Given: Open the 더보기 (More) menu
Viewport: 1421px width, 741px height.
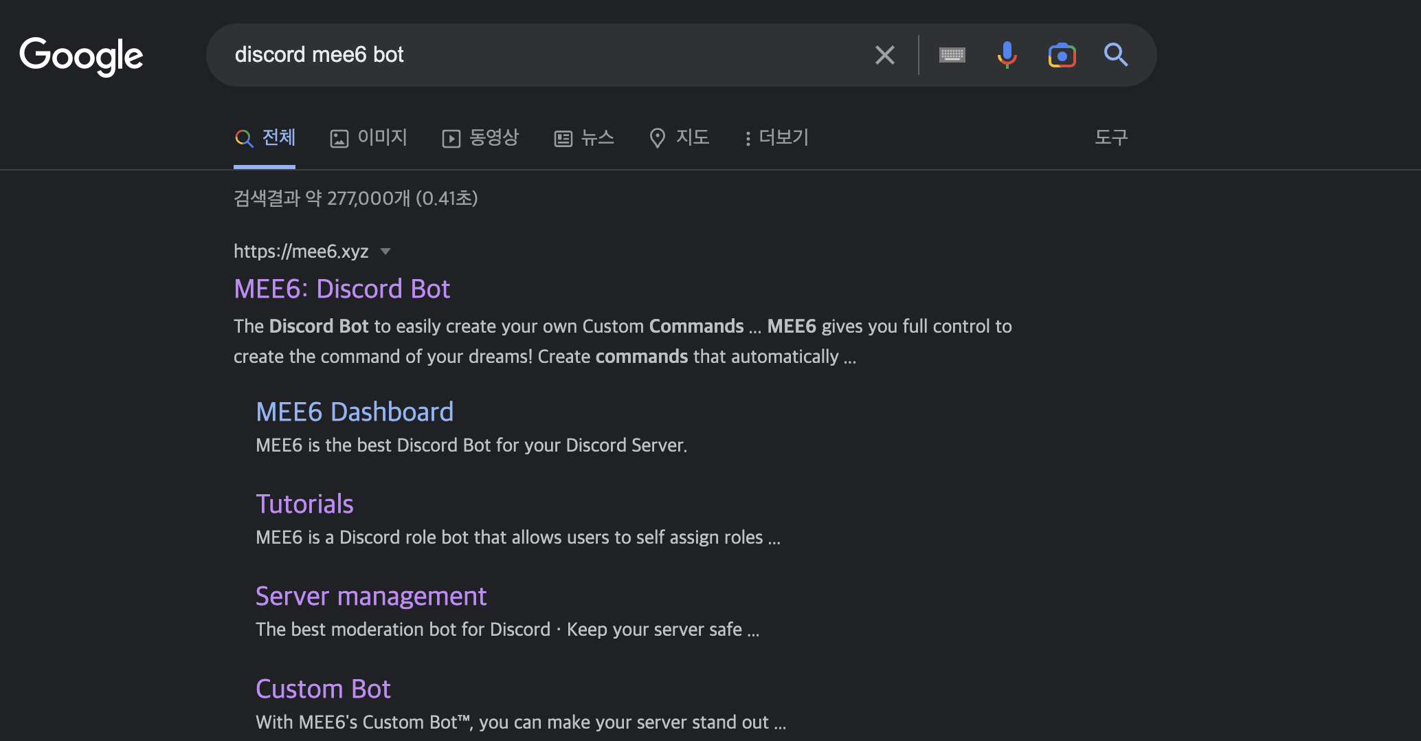Looking at the screenshot, I should coord(776,138).
